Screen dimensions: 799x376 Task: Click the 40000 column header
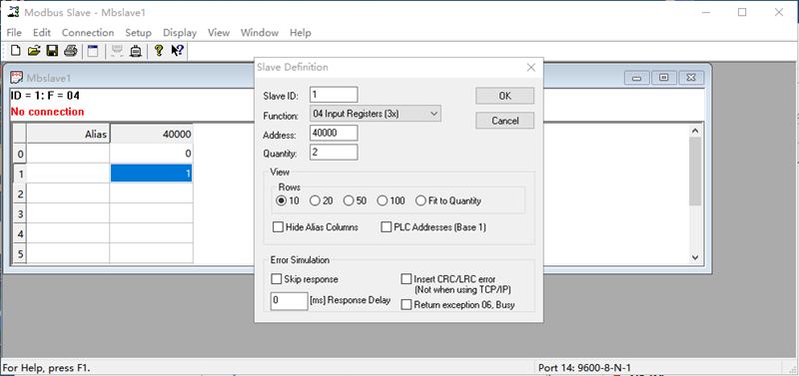[152, 134]
